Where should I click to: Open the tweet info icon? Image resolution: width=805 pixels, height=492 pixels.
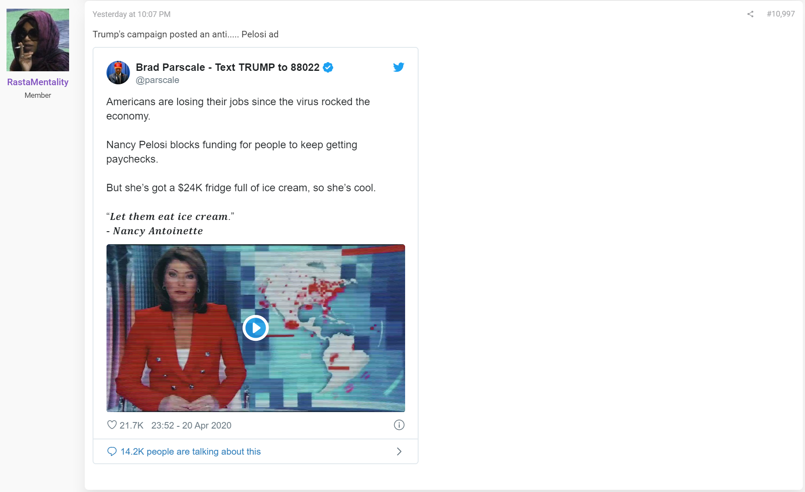pos(399,425)
